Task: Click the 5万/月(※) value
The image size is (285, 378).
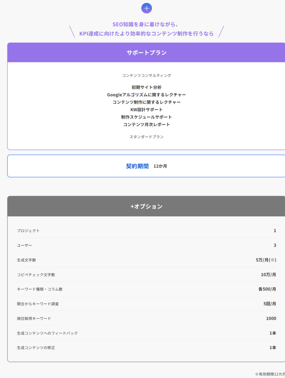Action: point(266,260)
